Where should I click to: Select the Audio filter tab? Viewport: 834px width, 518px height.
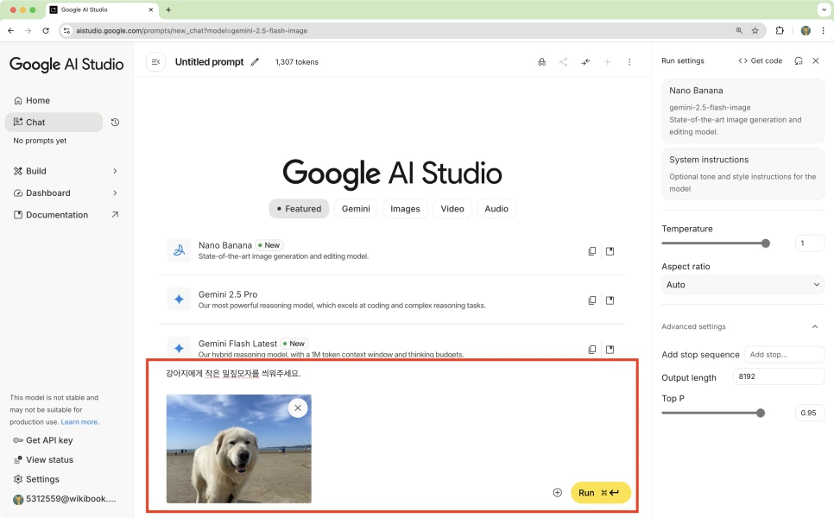click(x=496, y=209)
